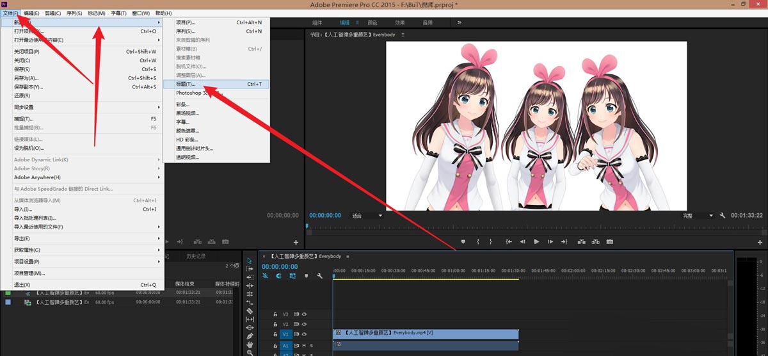This screenshot has width=768, height=356.
Task: Click the Export Frame camera icon in Program monitor
Action: 610,241
